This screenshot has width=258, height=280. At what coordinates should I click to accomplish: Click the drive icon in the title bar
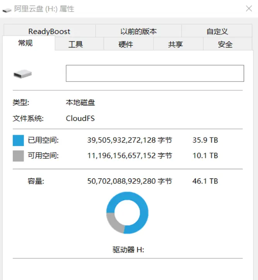click(7, 10)
